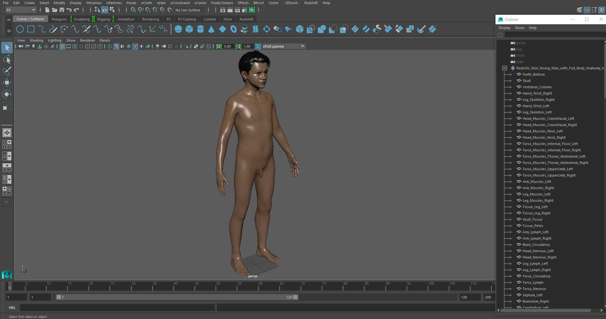The image size is (606, 319).
Task: Click the Loft surface shelf icon
Action: [255, 29]
